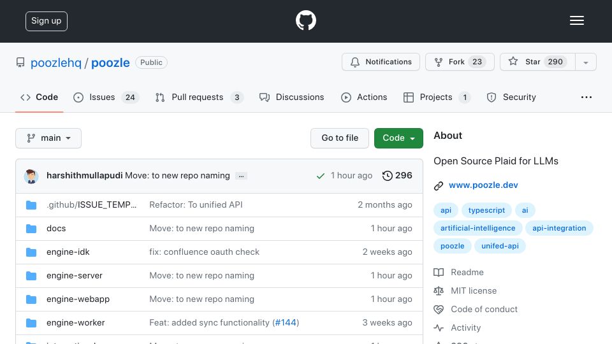The image size is (612, 344).
Task: Click the GitHub octocat logo
Action: [x=305, y=20]
